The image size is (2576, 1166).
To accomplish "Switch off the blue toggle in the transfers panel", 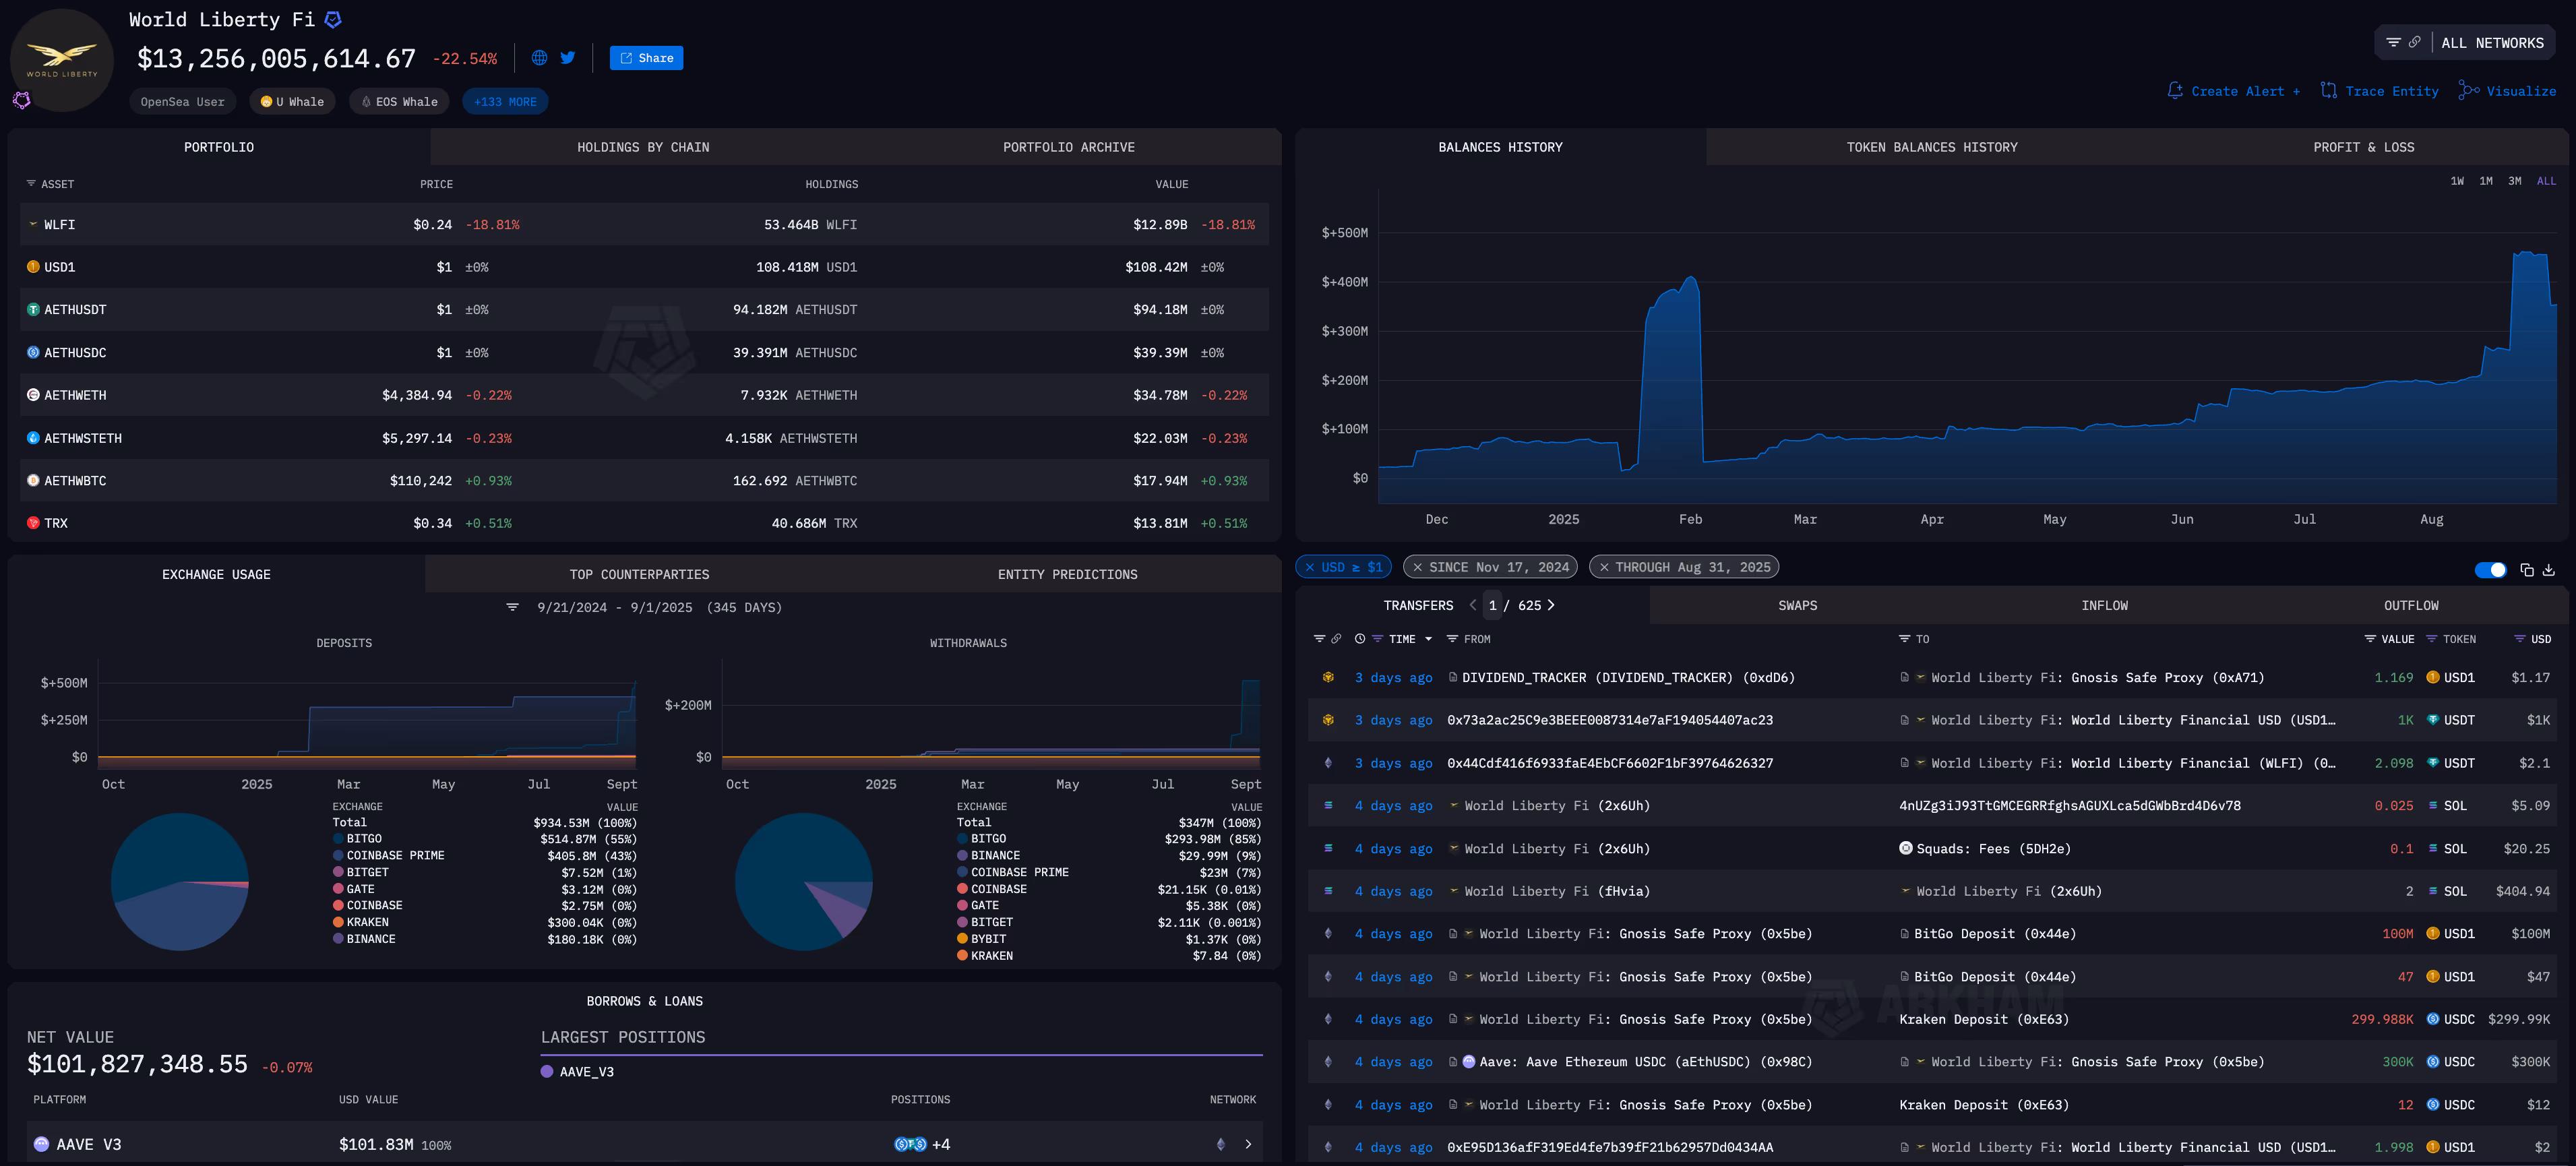I will [x=2491, y=570].
